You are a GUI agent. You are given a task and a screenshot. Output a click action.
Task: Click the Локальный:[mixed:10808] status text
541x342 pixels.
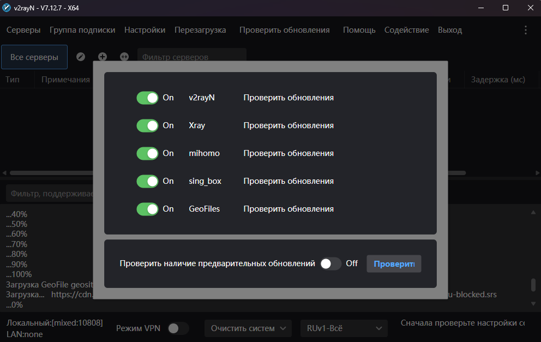tap(55, 323)
